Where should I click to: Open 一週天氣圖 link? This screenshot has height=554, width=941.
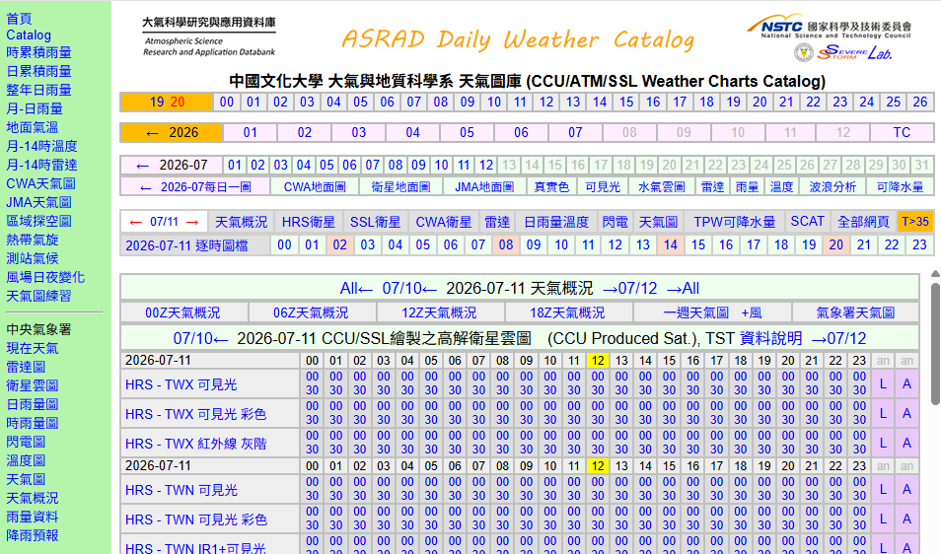tap(696, 312)
